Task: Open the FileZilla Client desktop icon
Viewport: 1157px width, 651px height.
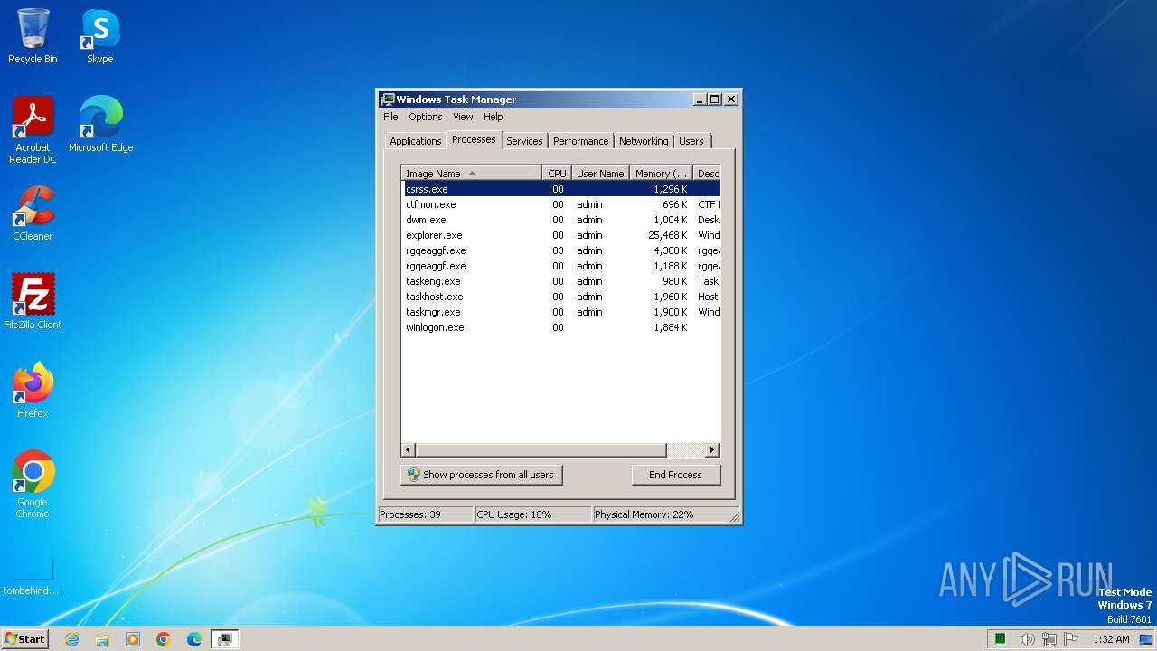Action: click(33, 301)
